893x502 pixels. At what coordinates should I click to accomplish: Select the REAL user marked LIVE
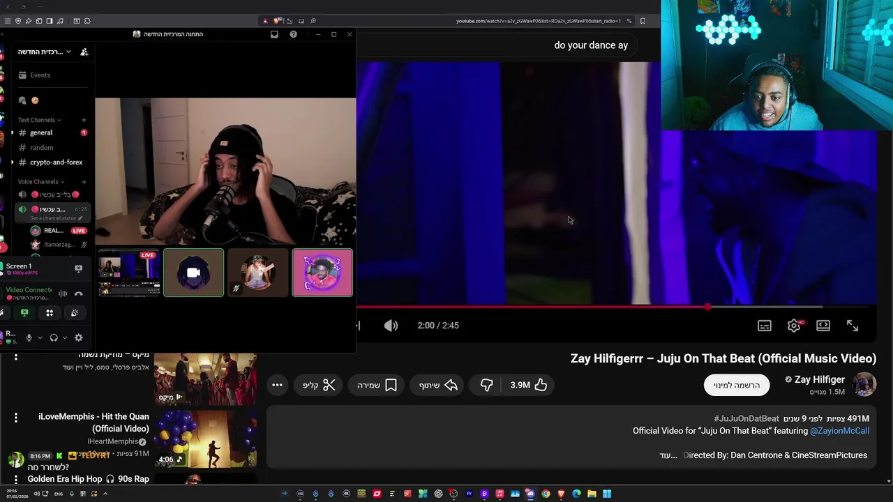59,231
